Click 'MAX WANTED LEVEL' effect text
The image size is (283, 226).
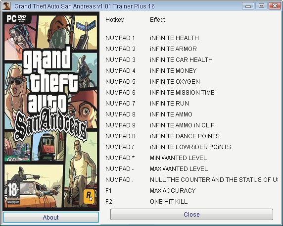[x=179, y=169]
